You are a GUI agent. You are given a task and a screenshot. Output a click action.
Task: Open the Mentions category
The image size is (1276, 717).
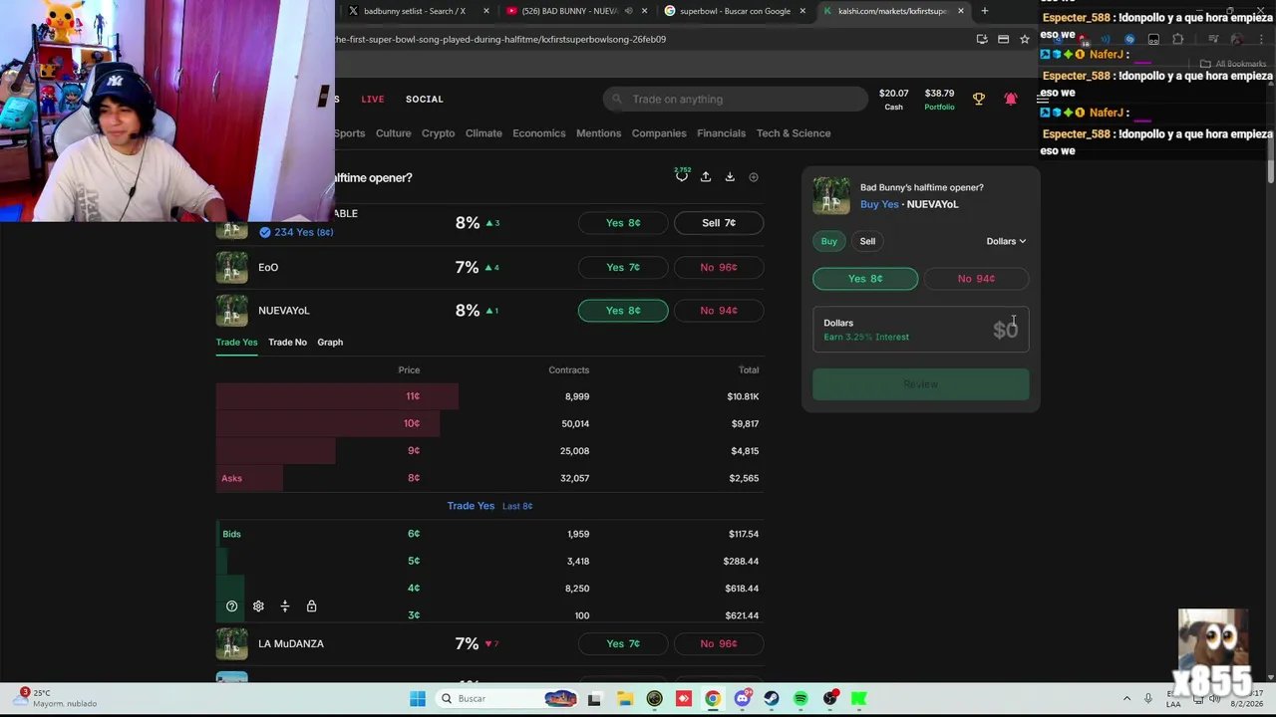[598, 133]
